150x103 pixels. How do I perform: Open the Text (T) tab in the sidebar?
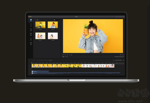(31, 25)
